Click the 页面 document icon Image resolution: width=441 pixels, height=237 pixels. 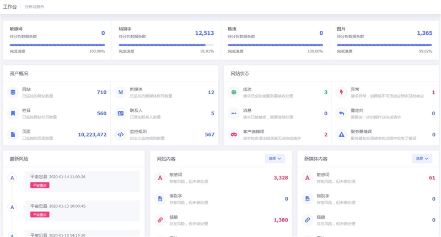point(13,134)
